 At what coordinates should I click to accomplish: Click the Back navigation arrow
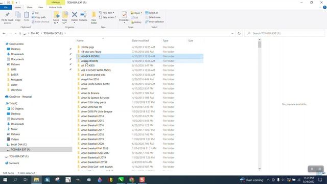[x=4, y=33]
